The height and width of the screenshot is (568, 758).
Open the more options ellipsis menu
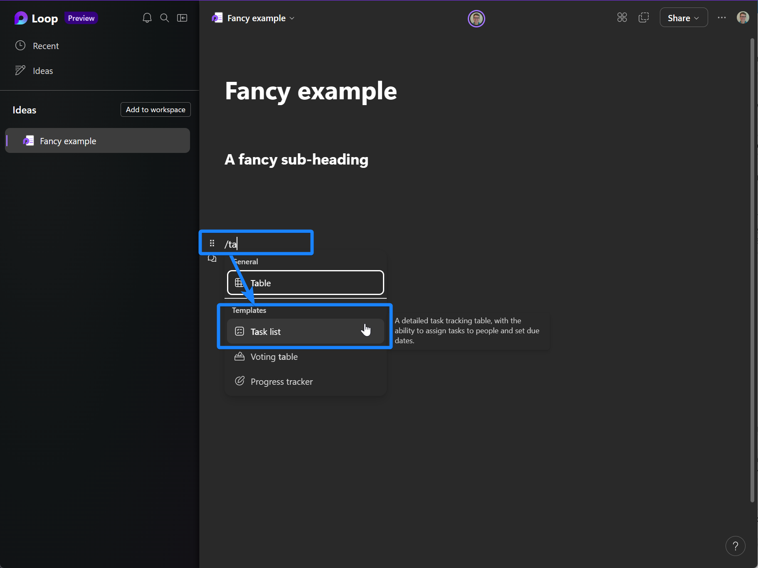click(x=722, y=17)
